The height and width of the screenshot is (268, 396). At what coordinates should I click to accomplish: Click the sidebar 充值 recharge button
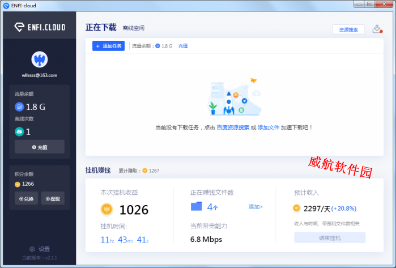click(x=40, y=147)
